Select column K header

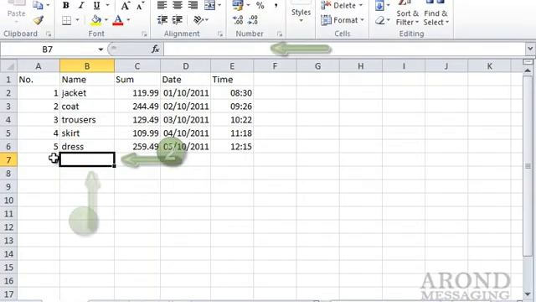tap(489, 66)
